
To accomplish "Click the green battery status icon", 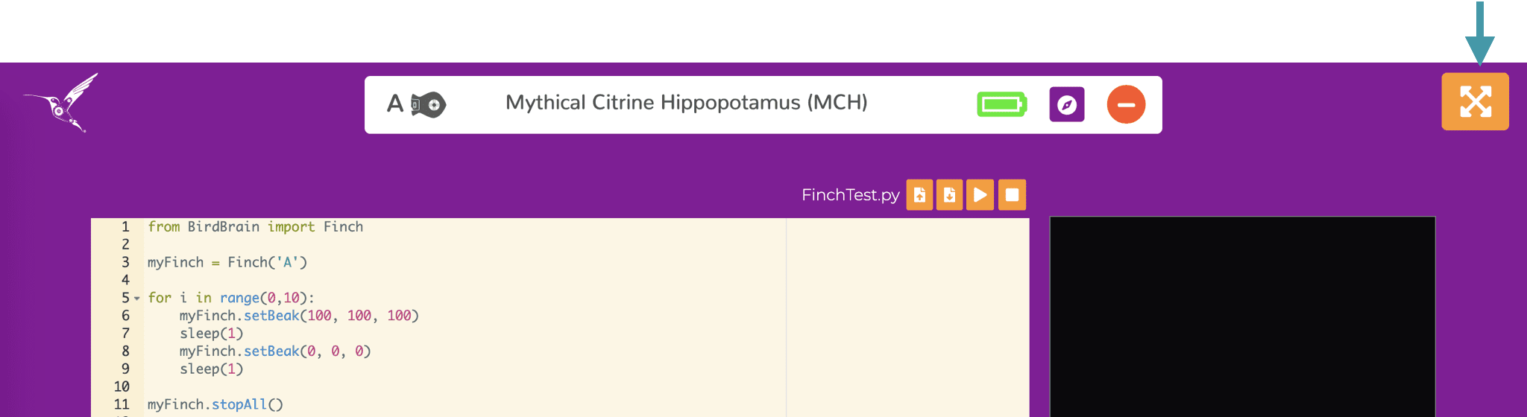I will 1001,104.
